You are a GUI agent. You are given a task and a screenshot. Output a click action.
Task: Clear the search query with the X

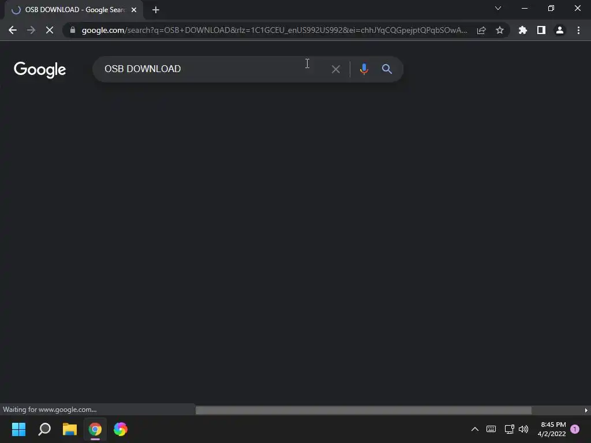pyautogui.click(x=335, y=69)
